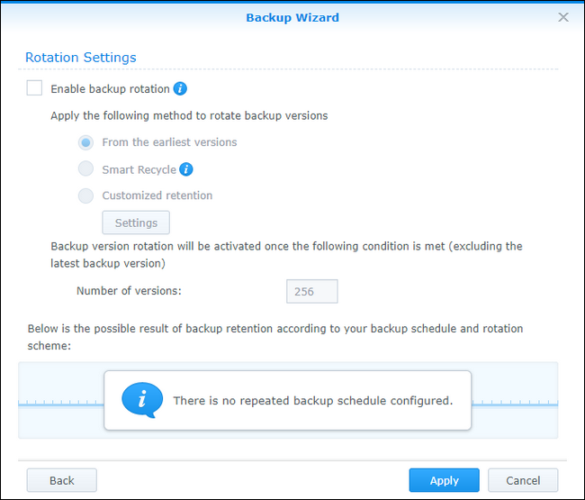The image size is (585, 500).
Task: Choose the Smart Recycle radio option
Action: coord(85,169)
